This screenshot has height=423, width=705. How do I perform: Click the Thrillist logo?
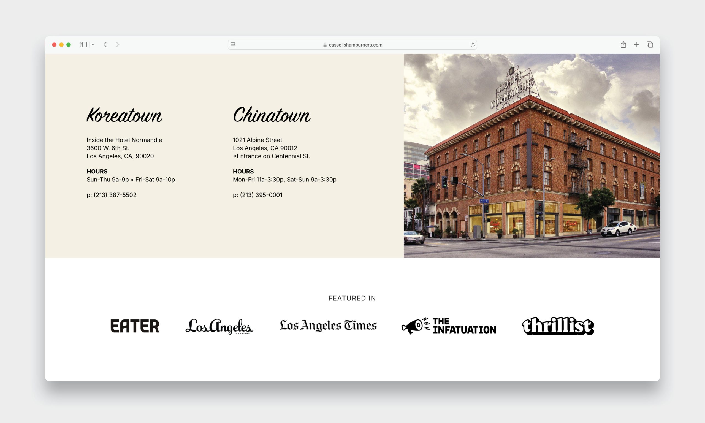[558, 326]
